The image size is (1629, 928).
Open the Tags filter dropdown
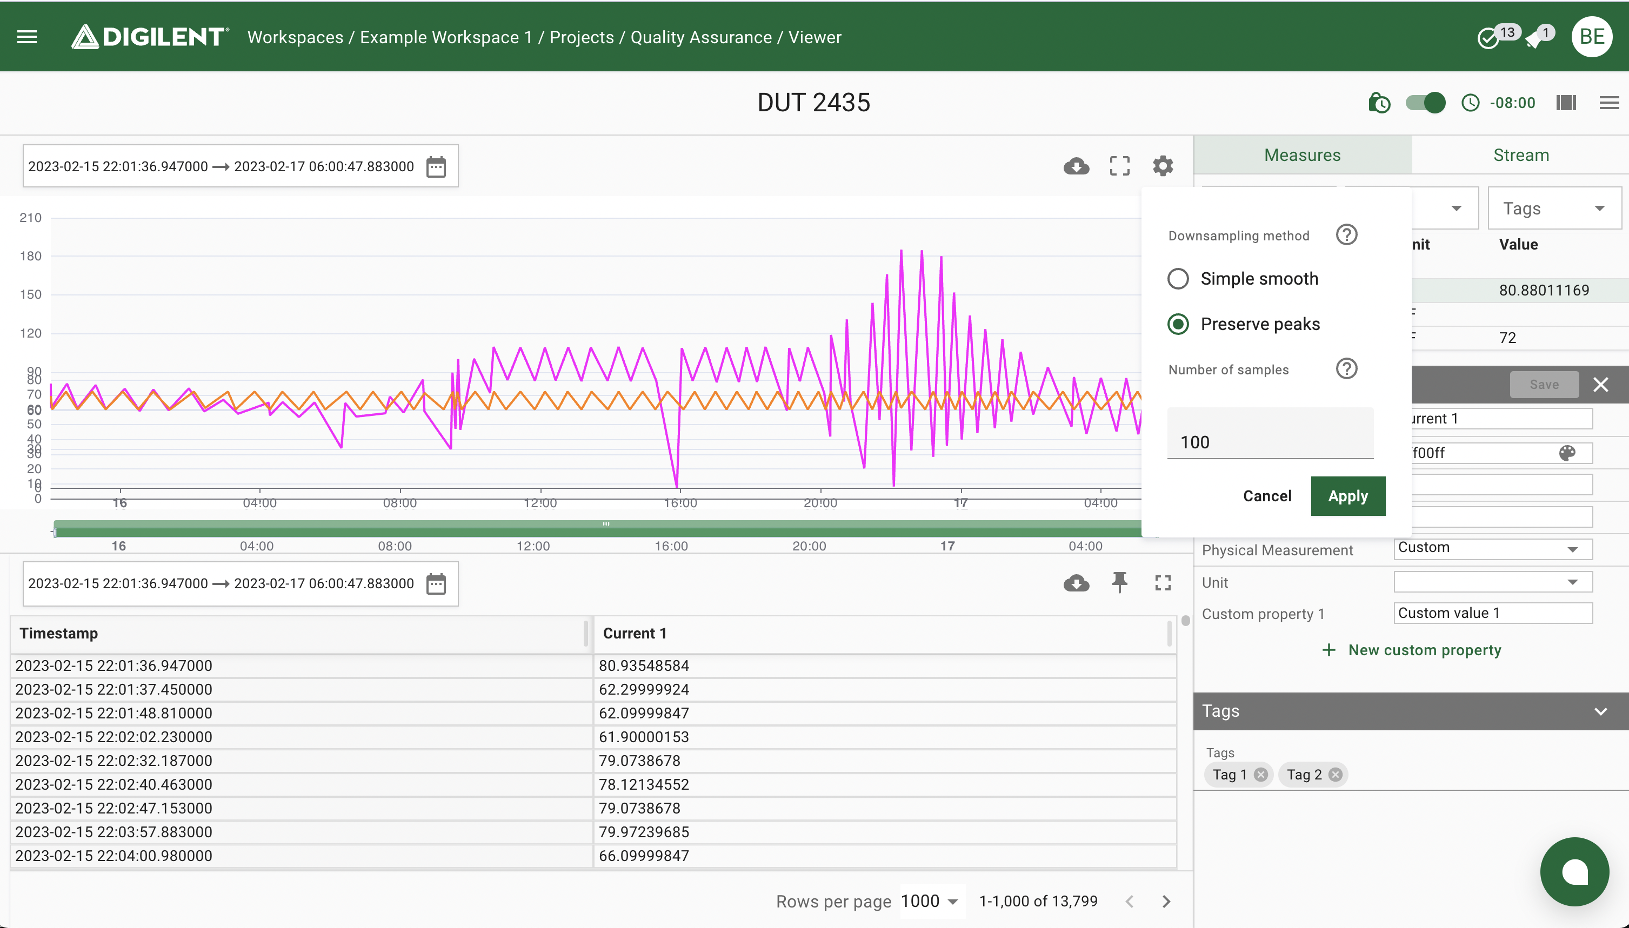pyautogui.click(x=1554, y=209)
